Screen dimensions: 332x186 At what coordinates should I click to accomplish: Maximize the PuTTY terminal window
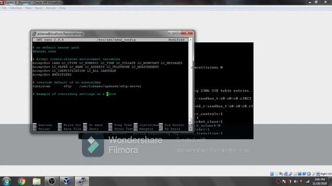click(177, 33)
